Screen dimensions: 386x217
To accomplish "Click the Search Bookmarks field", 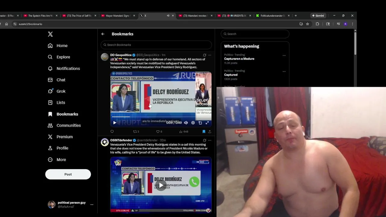I will (x=156, y=45).
